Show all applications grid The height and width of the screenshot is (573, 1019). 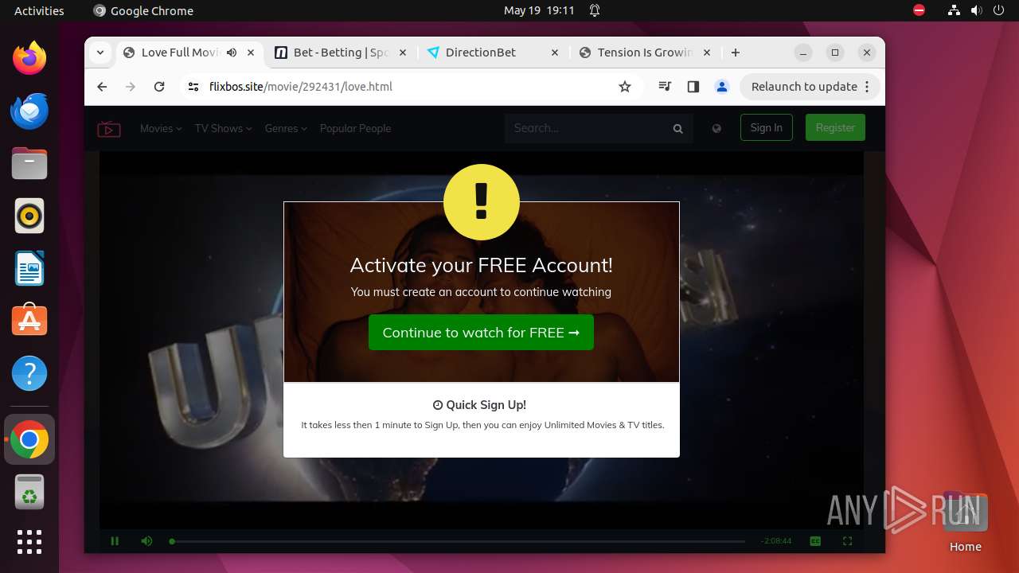tap(29, 542)
